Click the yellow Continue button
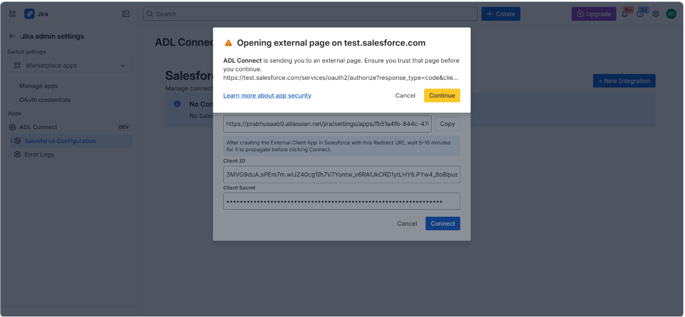The width and height of the screenshot is (685, 317). [442, 95]
